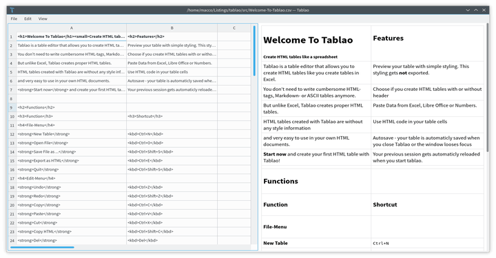The image size is (496, 258).
Task: Select cell 'Paste Data from Excel, Libre Office'
Action: 172,63
